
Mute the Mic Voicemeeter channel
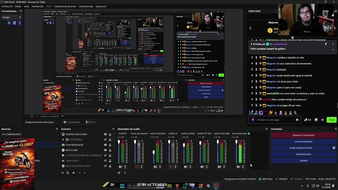(238, 167)
